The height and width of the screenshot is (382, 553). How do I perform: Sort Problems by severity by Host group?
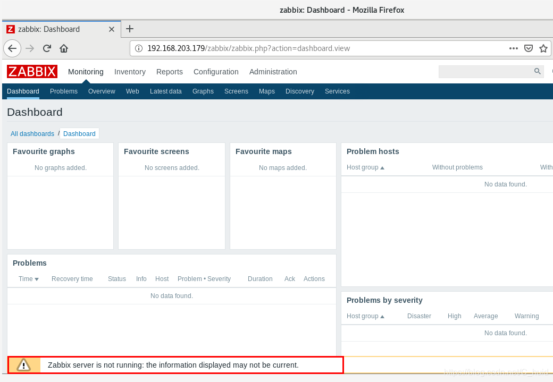click(x=365, y=316)
